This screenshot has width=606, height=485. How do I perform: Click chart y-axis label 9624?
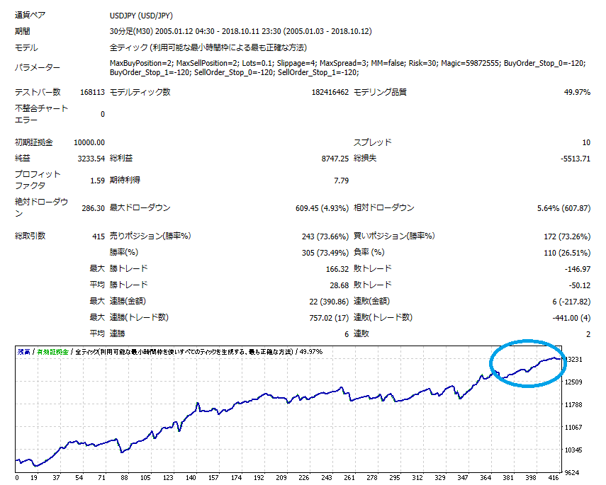(x=573, y=473)
